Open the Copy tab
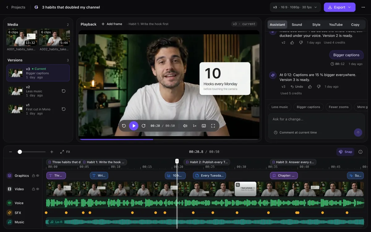 355,24
